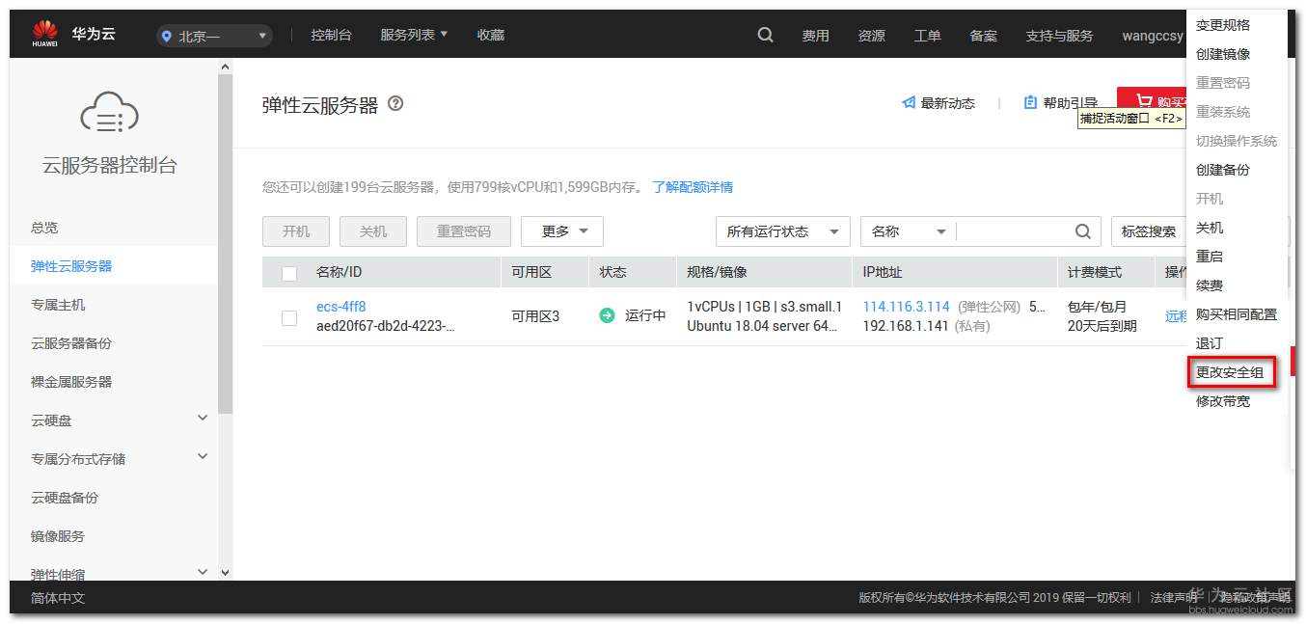This screenshot has height=624, width=1306.
Task: Click the wangccsy account name
Action: [1153, 36]
